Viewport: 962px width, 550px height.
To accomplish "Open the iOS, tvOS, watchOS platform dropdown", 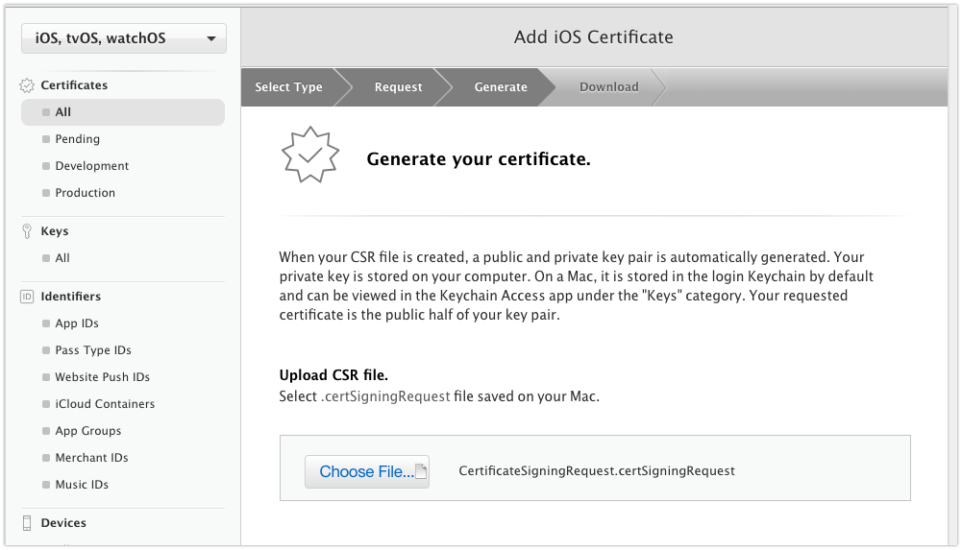I will click(x=124, y=38).
